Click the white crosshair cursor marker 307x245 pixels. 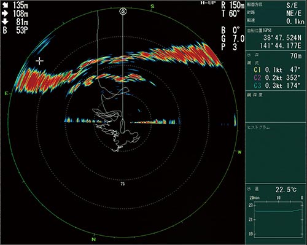39,61
